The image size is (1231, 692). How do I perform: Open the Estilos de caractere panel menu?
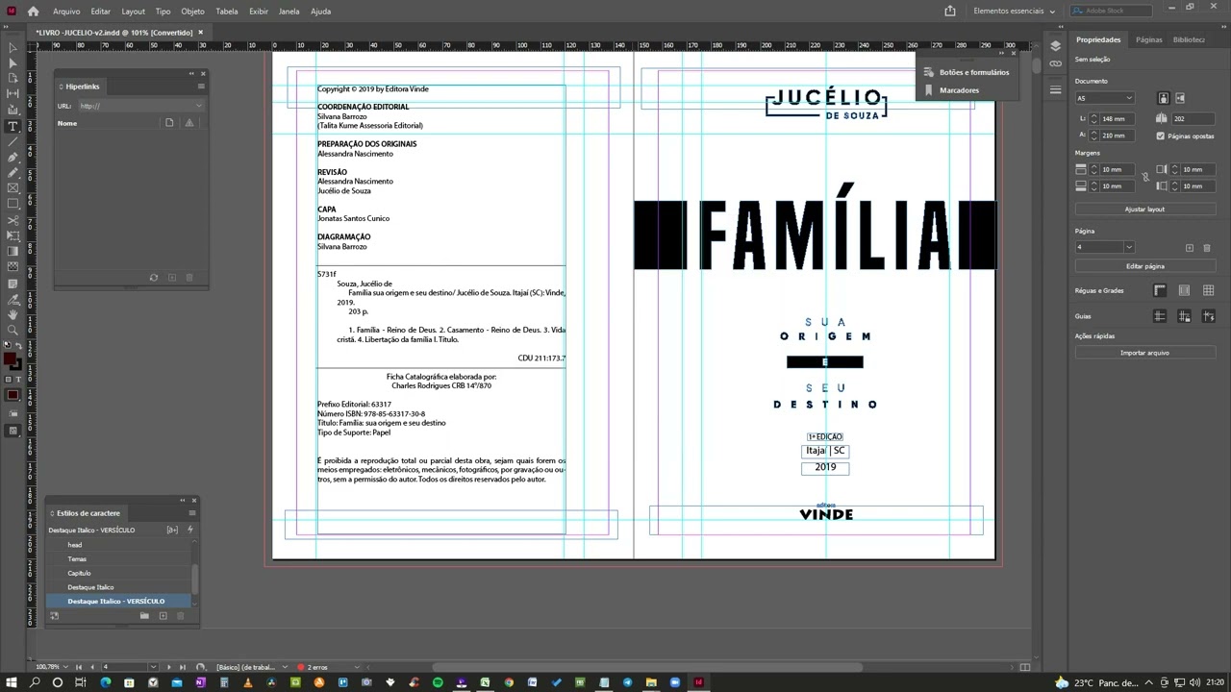click(x=191, y=513)
